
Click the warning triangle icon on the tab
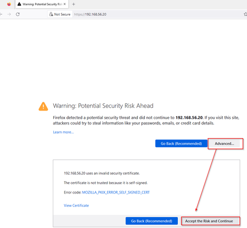[x=19, y=4]
